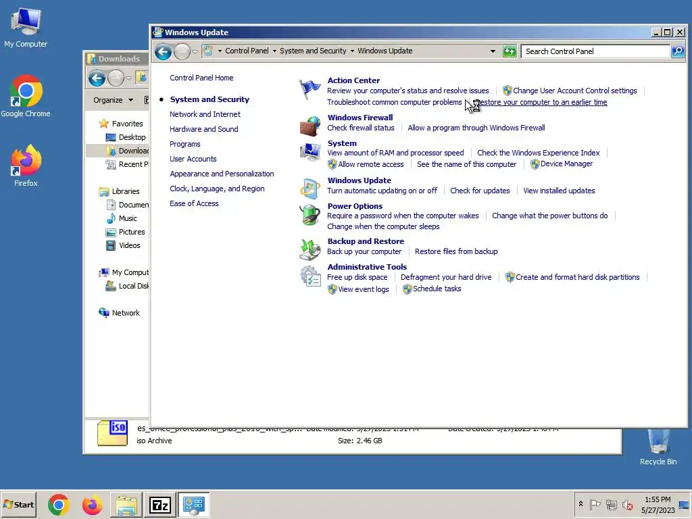Click the Action Center flag tray icon
The width and height of the screenshot is (692, 519).
click(595, 504)
